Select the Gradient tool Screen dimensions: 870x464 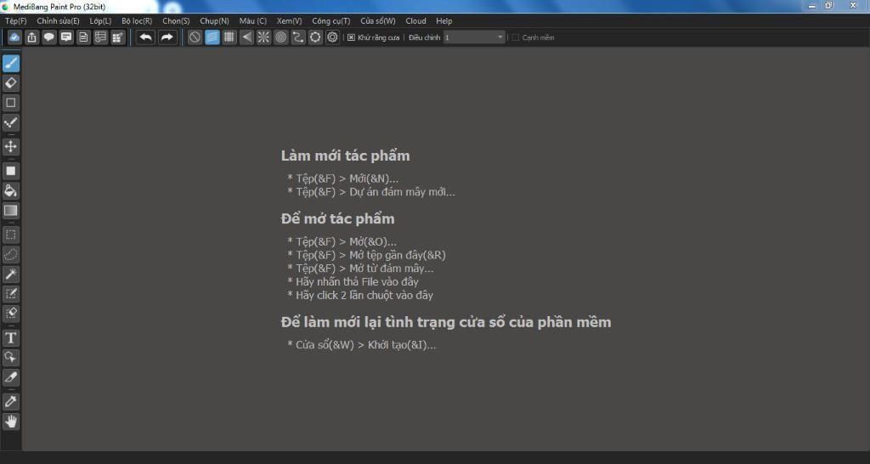coord(10,211)
